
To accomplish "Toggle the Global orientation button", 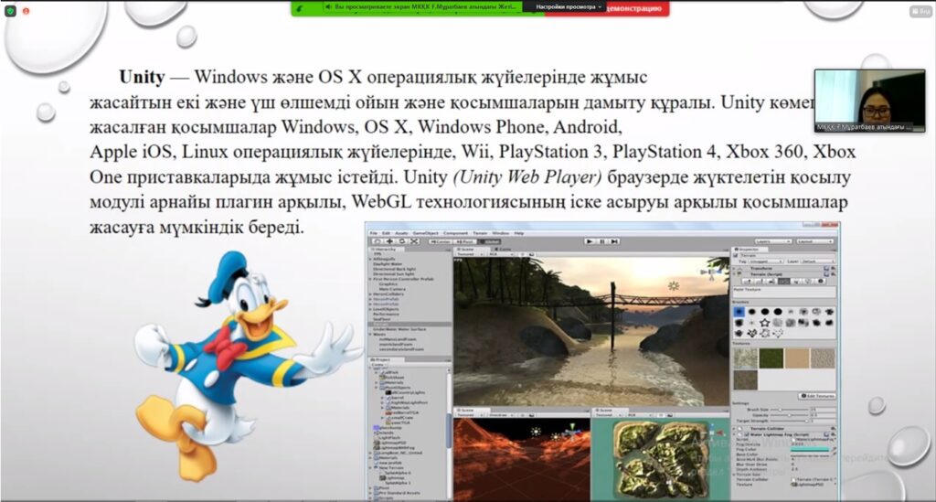I will click(489, 241).
